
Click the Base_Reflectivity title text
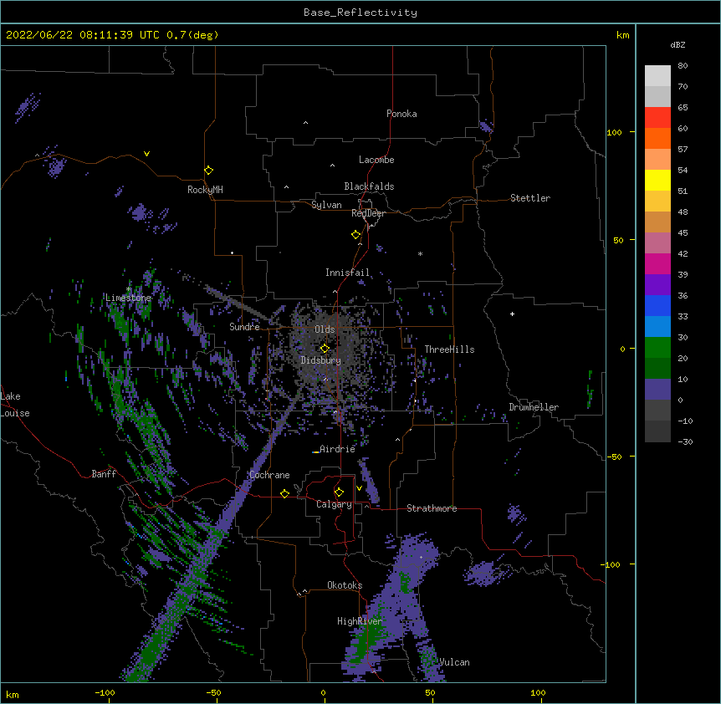pos(360,13)
